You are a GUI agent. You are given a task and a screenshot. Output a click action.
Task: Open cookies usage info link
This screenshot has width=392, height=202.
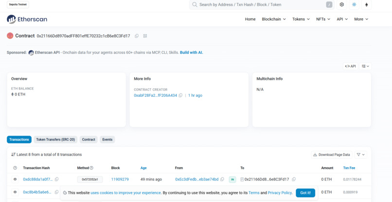125,193
